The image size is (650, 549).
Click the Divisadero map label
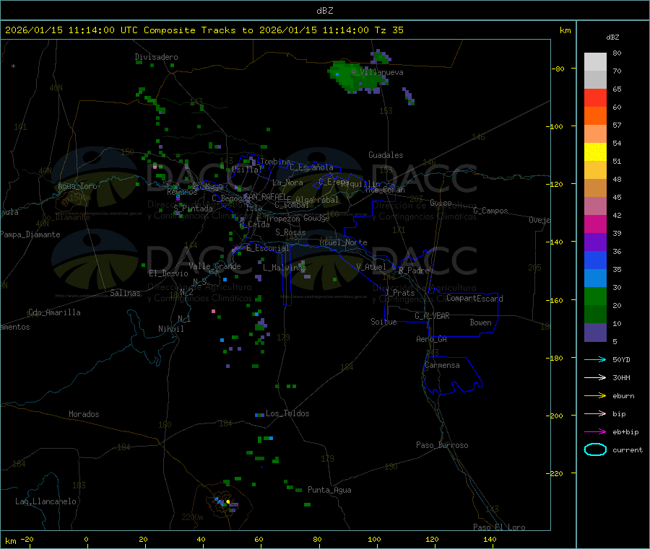(x=156, y=57)
